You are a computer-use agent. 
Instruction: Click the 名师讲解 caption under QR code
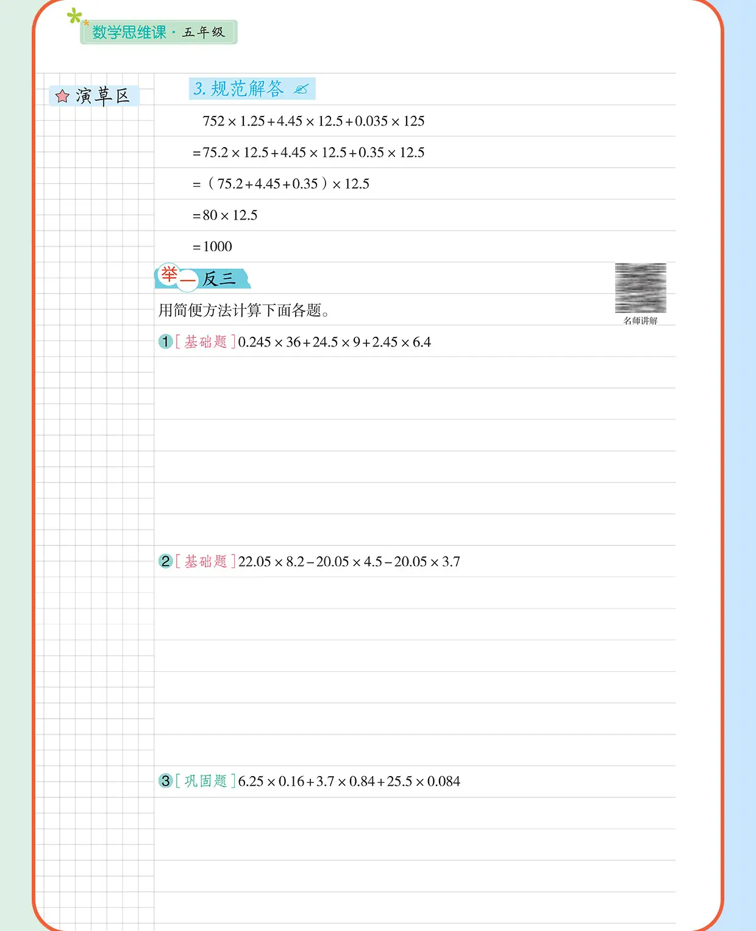point(640,320)
